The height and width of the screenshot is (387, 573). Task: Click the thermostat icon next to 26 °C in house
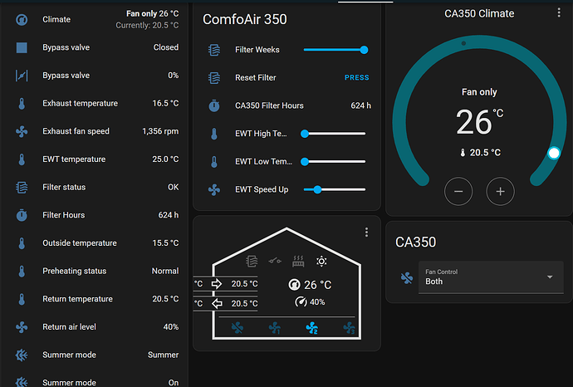(294, 284)
